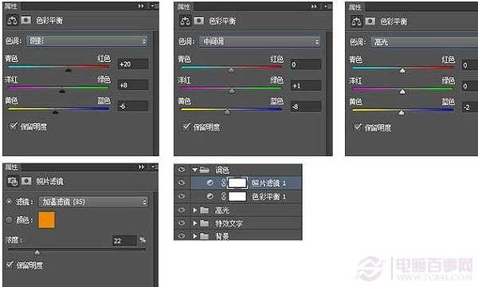The height and width of the screenshot is (287, 478).
Task: Click cyan-red slider in shadows (阴影) panel
Action: click(58, 66)
